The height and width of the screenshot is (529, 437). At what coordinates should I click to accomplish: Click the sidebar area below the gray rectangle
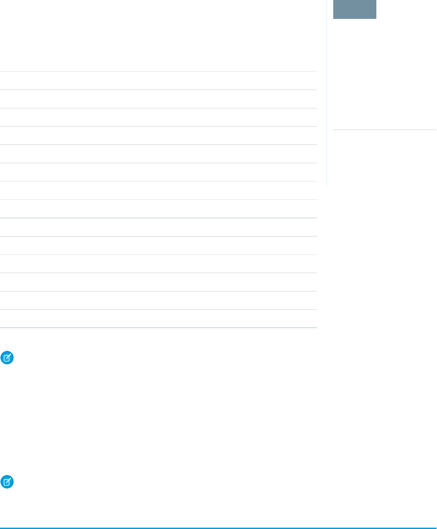click(385, 74)
